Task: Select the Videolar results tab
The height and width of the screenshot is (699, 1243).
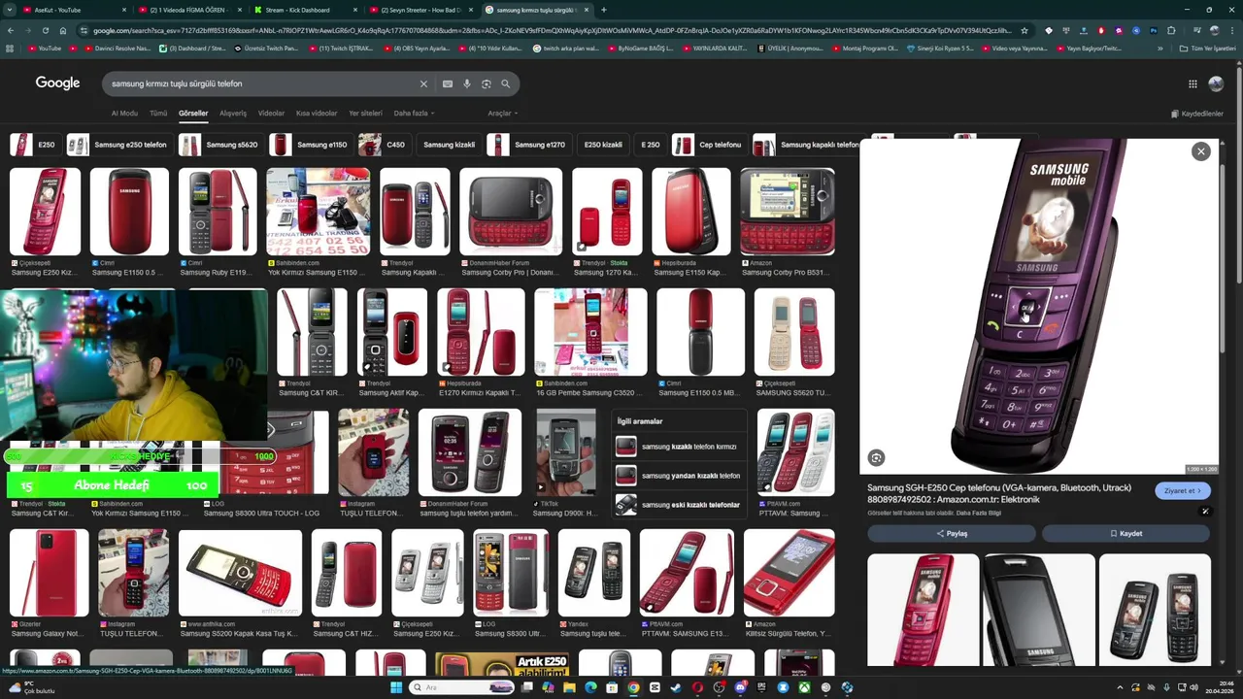Action: click(271, 114)
